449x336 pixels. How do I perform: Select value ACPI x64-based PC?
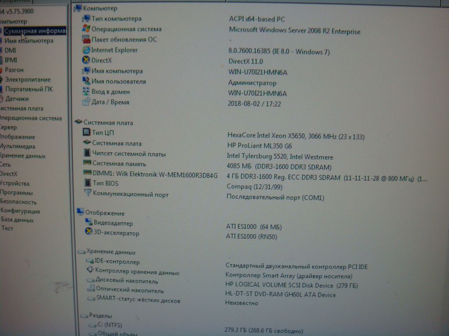[257, 19]
